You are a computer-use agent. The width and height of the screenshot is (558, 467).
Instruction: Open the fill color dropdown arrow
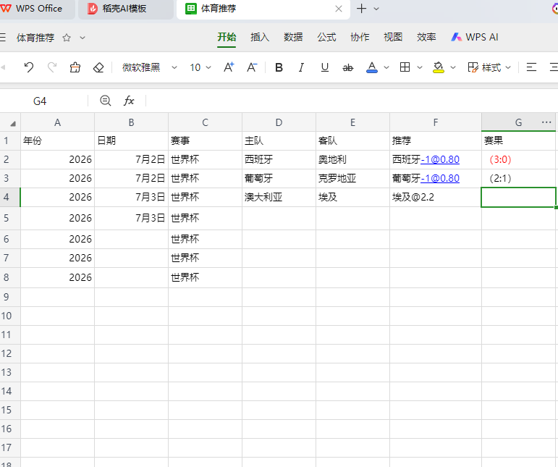pyautogui.click(x=453, y=67)
